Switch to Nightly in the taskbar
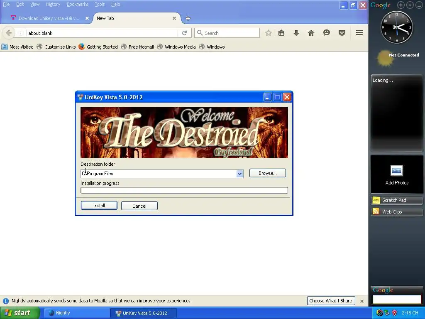 coord(76,313)
